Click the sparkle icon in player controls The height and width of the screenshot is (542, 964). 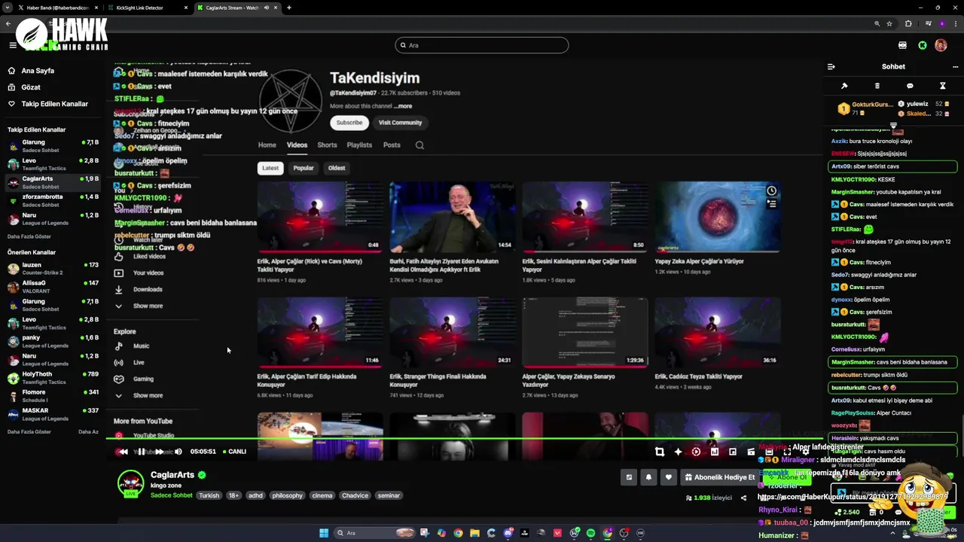tap(678, 452)
